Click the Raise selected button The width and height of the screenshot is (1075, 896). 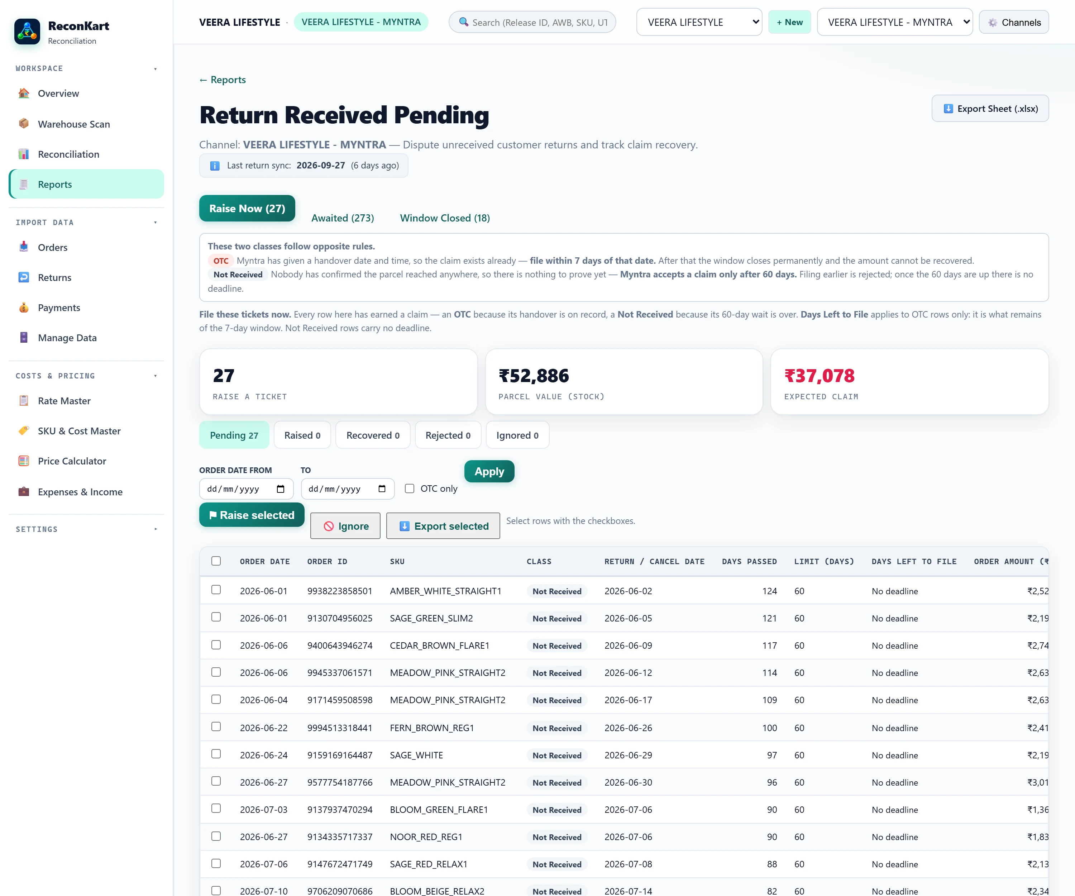tap(252, 515)
